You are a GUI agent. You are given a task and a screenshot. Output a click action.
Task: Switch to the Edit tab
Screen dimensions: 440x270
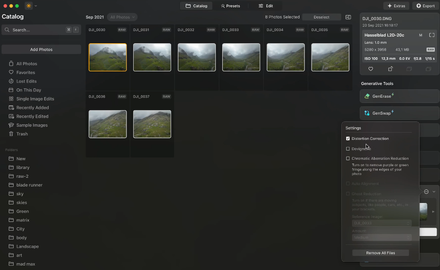click(x=265, y=6)
